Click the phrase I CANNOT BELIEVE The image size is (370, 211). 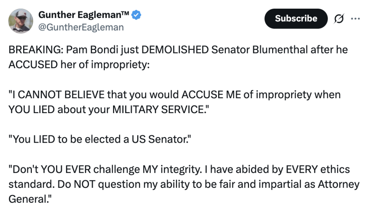click(x=57, y=95)
